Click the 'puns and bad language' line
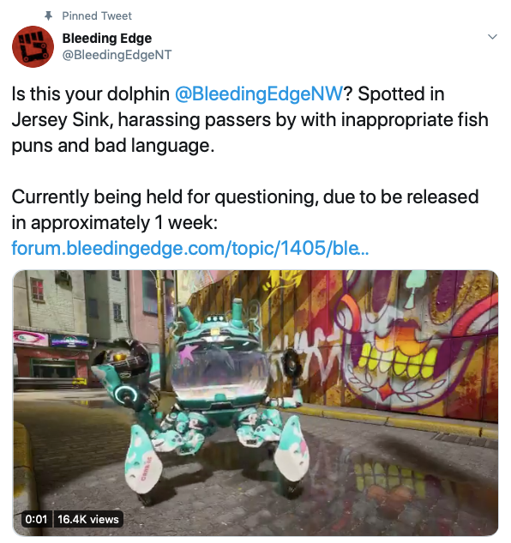511x543 pixels. [x=113, y=146]
